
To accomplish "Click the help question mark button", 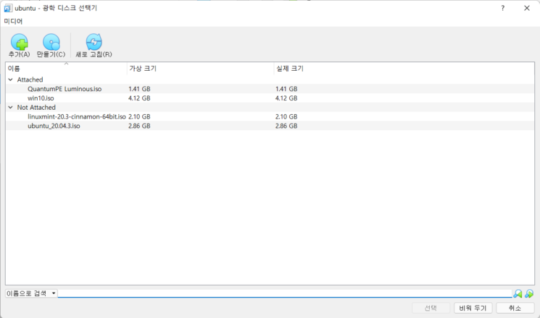I will [x=502, y=8].
